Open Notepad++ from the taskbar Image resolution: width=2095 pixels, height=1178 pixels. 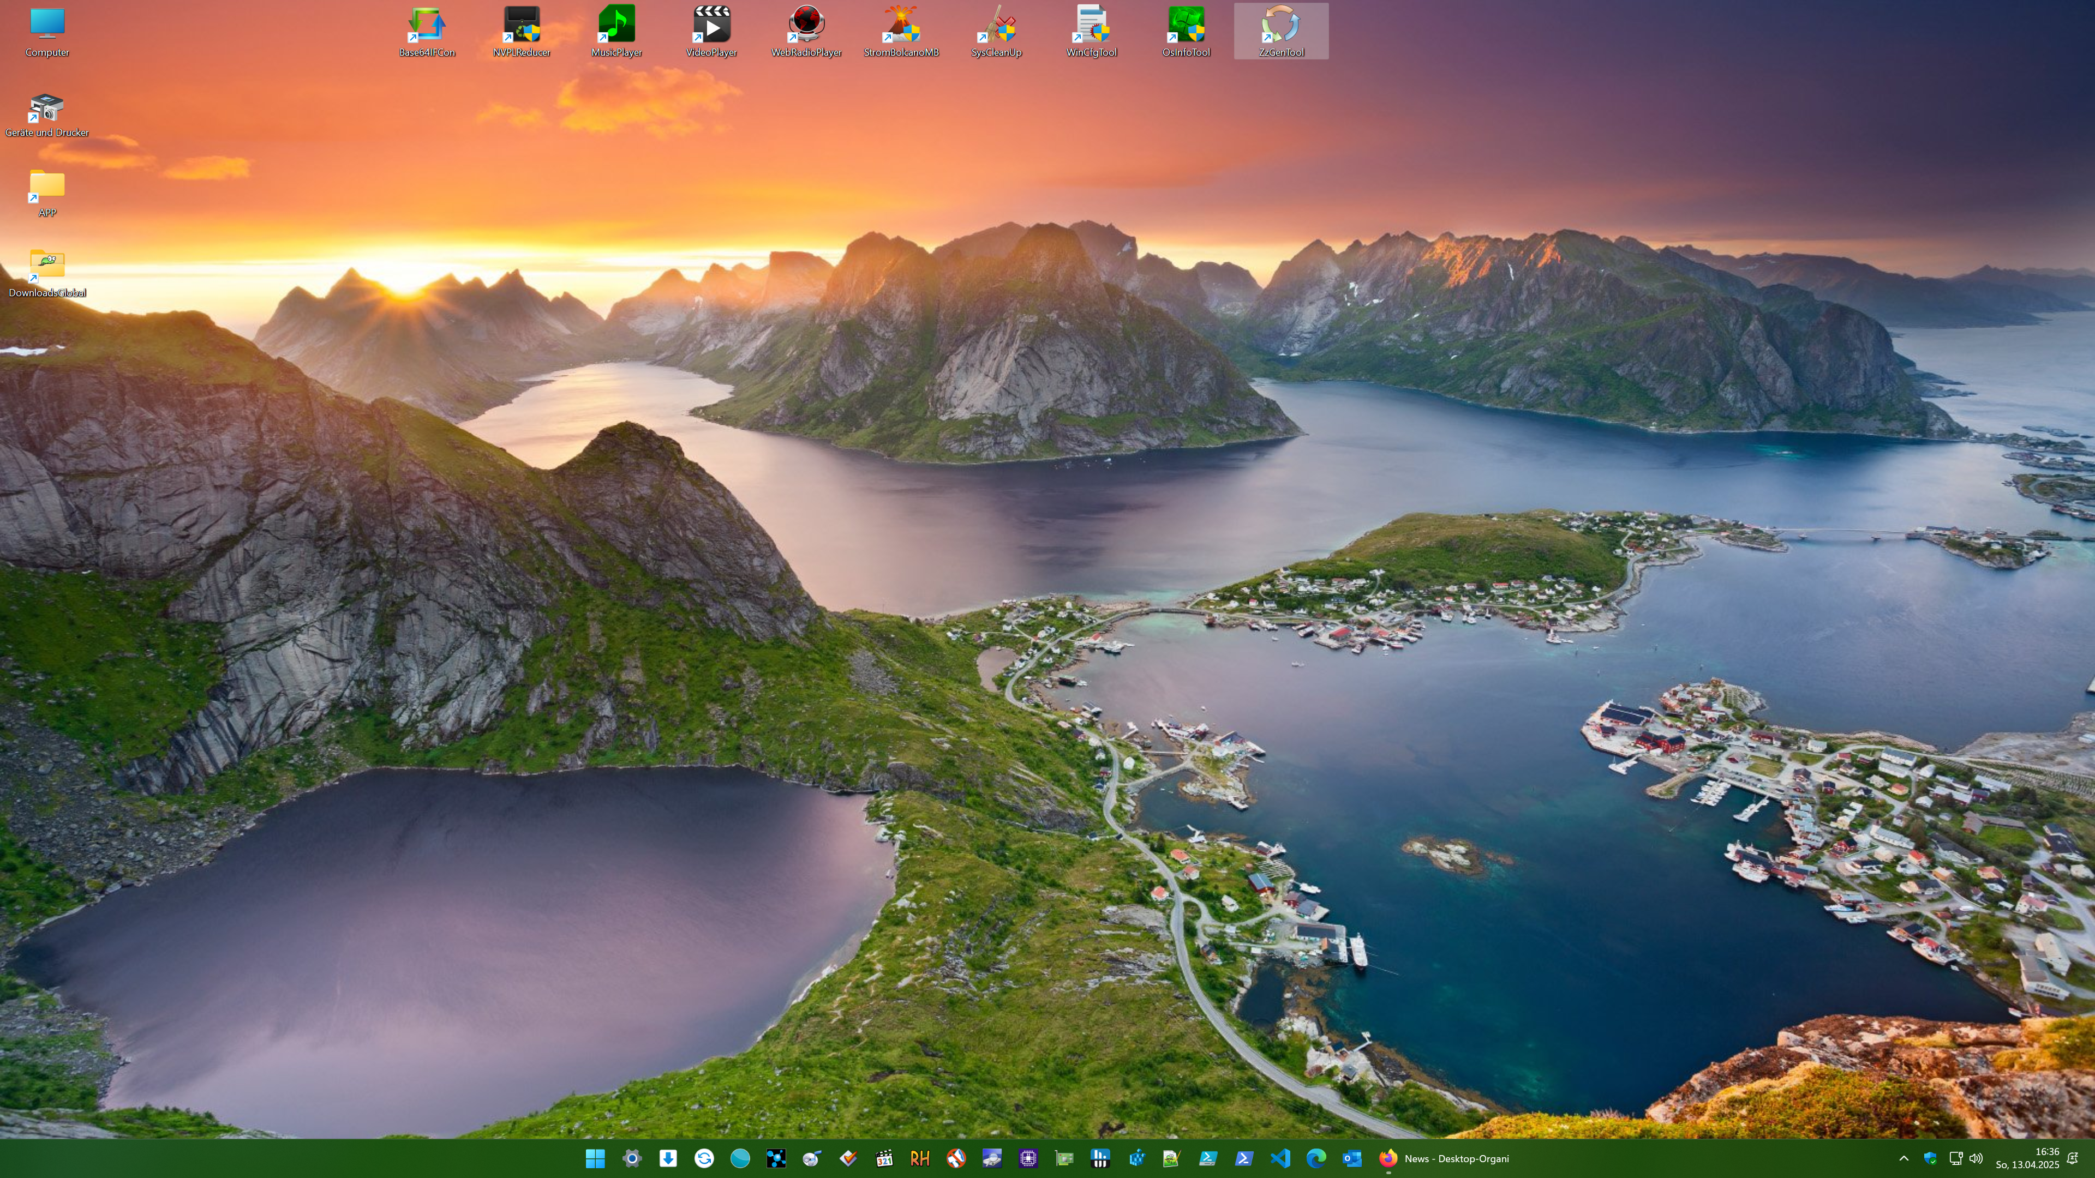(1172, 1158)
